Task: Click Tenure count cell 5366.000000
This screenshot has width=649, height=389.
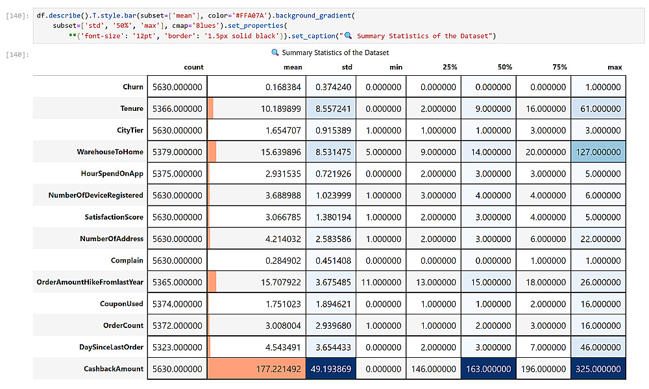Action: [177, 108]
